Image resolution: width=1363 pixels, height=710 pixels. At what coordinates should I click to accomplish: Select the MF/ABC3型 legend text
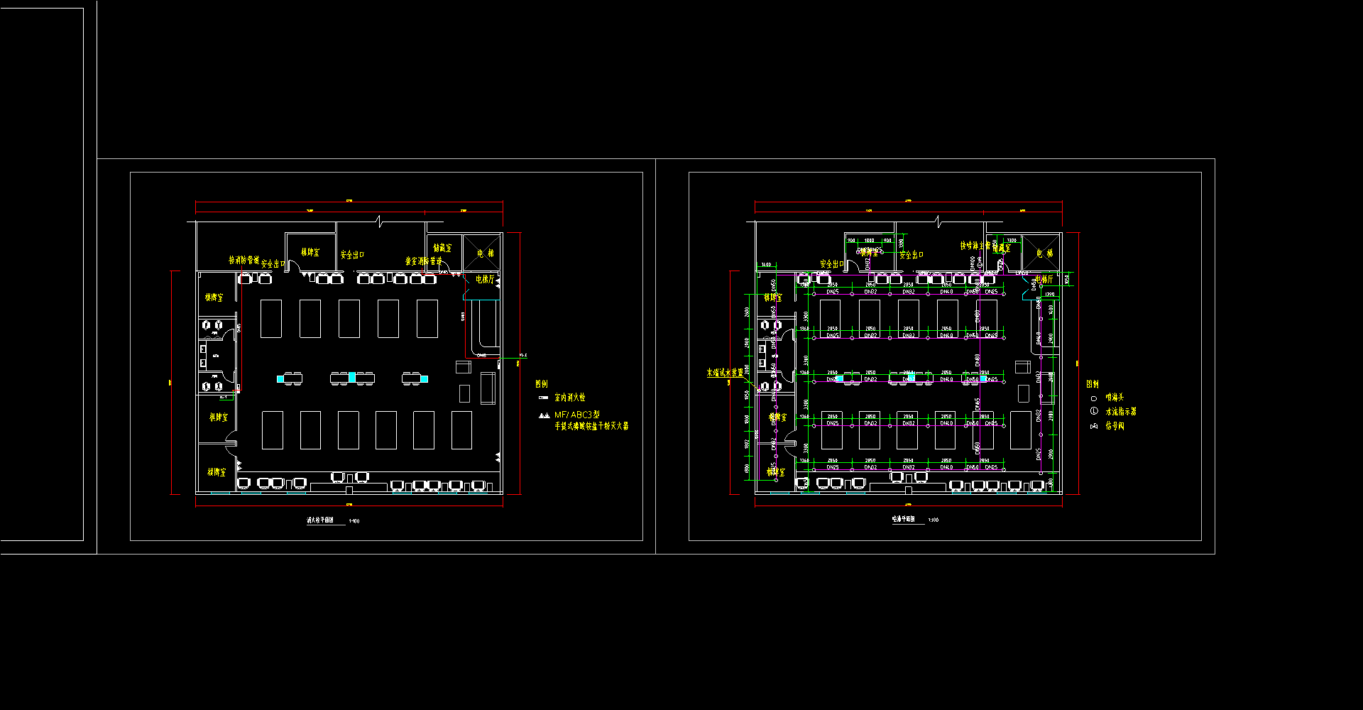click(577, 415)
